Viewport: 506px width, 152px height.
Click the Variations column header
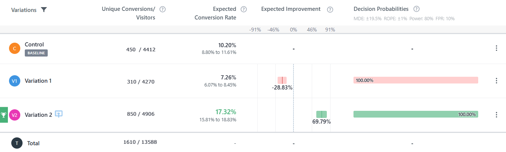(24, 10)
